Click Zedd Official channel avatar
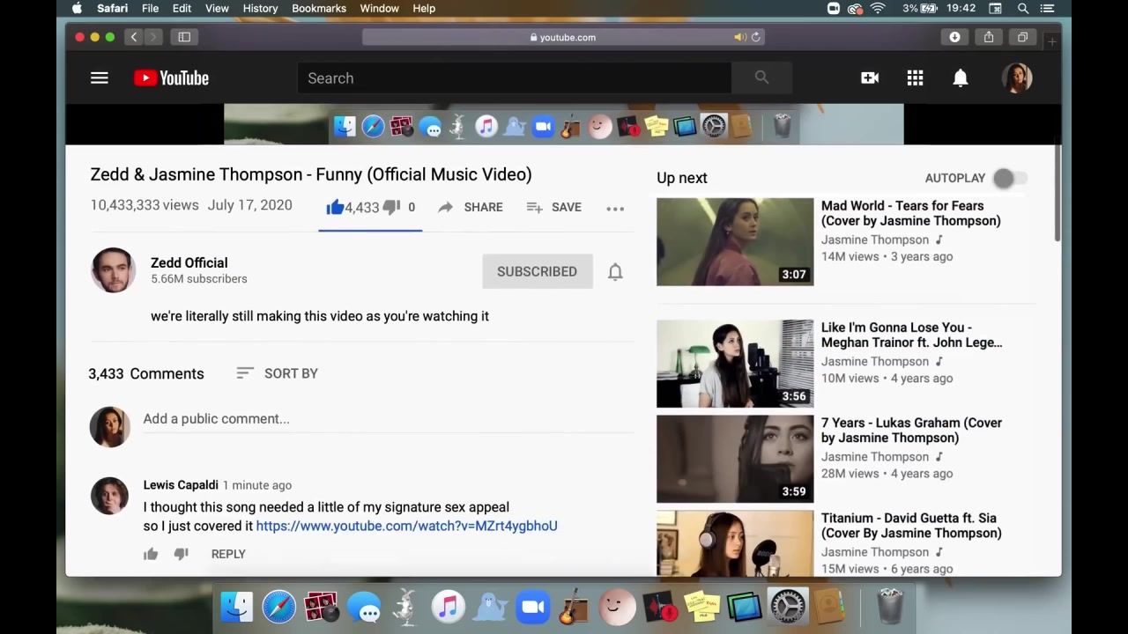Image resolution: width=1128 pixels, height=634 pixels. [113, 269]
